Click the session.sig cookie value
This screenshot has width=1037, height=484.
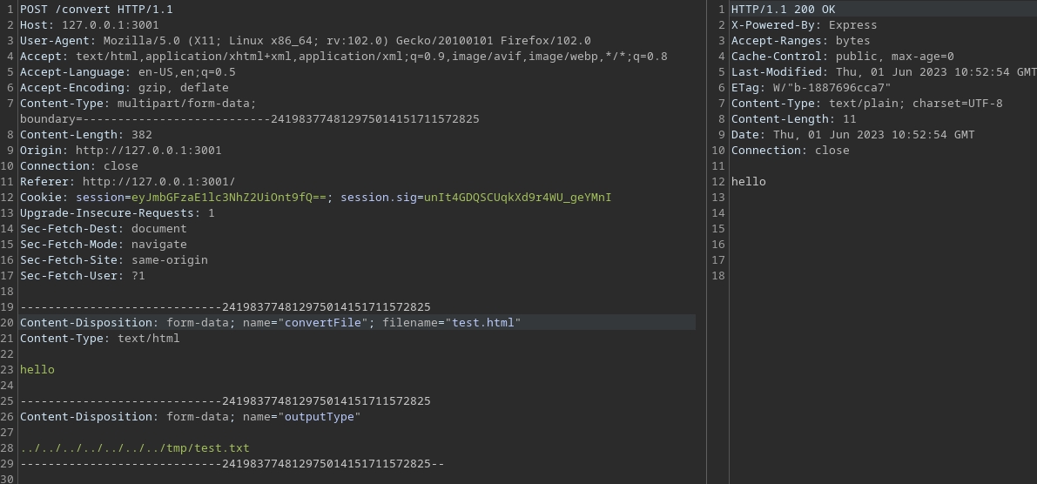[517, 198]
